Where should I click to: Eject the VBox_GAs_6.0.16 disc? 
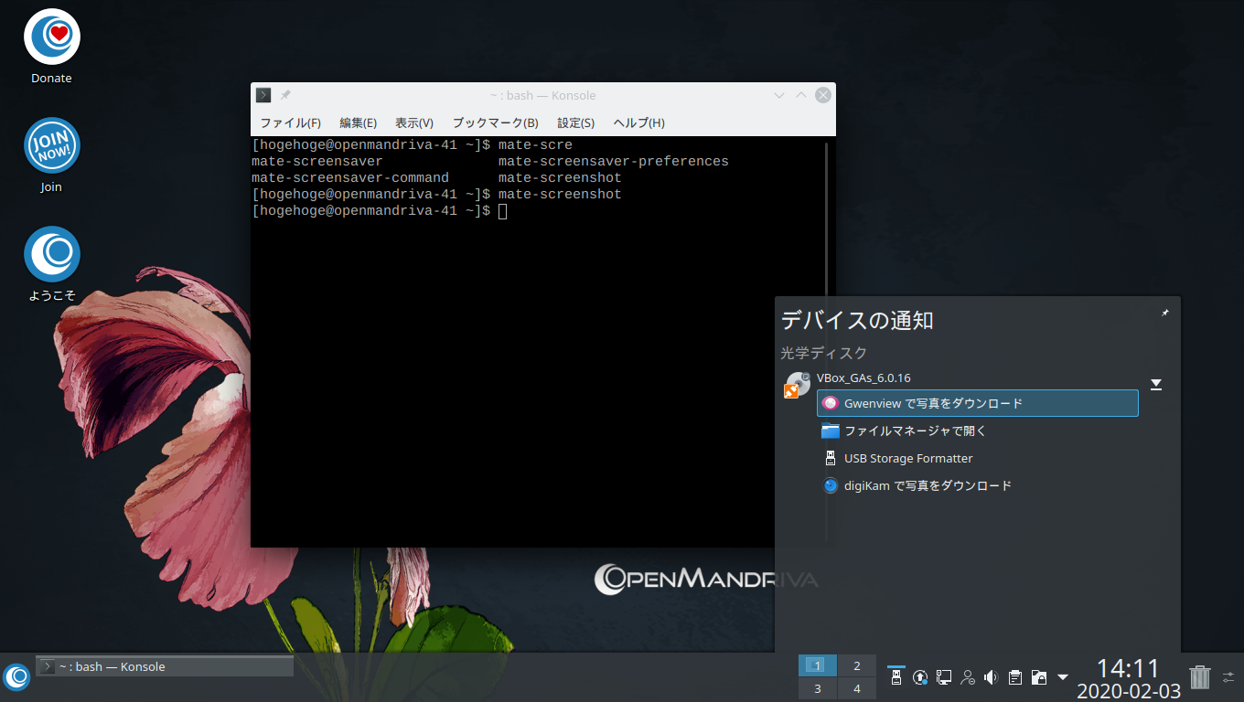(x=1156, y=385)
